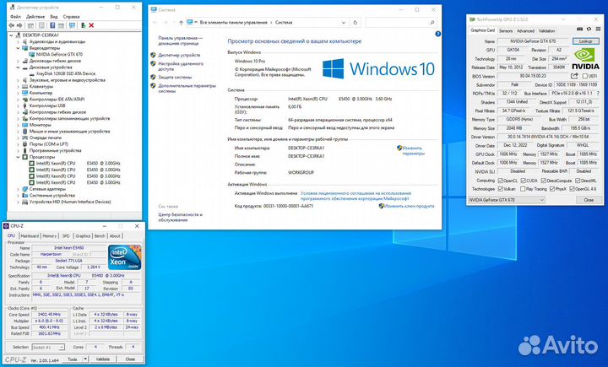608x367 pixels.
Task: Click the Back arrow in Device Manager toolbar
Action: [11, 25]
